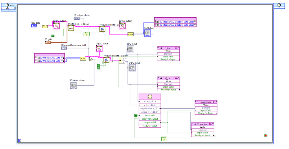Select the feedback node at loop bottom
This screenshot has width=289, height=149.
pos(164,139)
